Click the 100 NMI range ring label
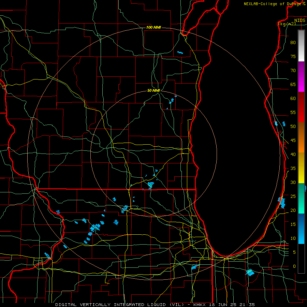This screenshot has height=307, width=307. coord(153,27)
